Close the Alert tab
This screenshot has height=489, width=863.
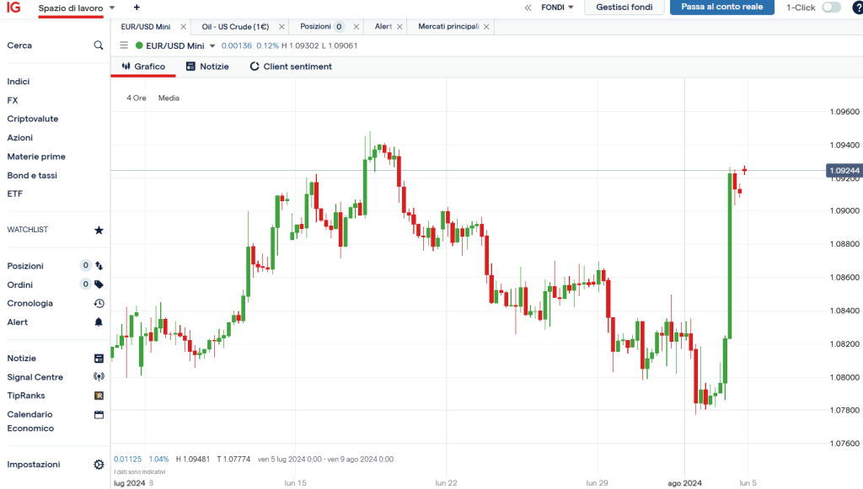click(399, 26)
